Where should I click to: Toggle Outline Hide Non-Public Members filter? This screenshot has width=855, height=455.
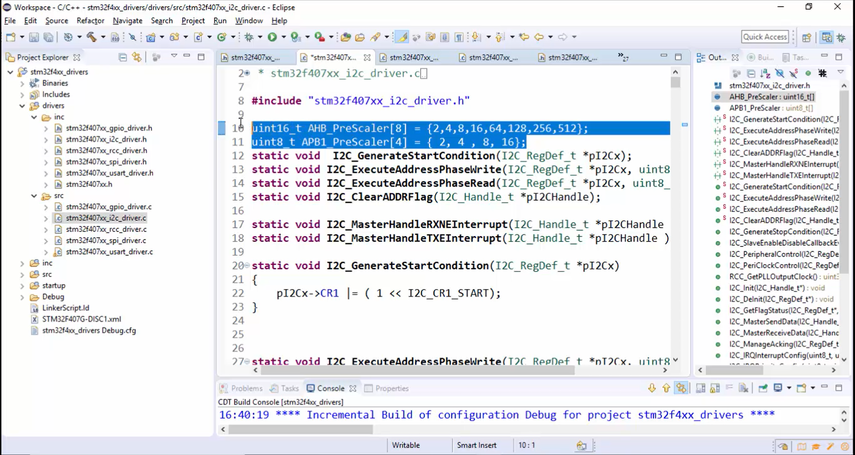(x=808, y=73)
